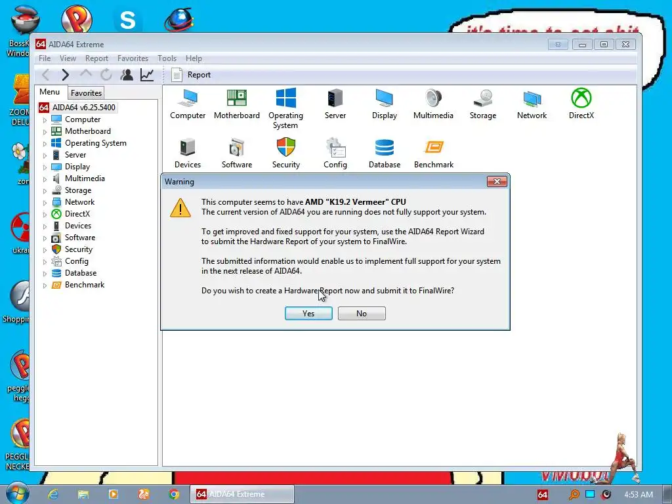
Task: Open the Database category icon in main pane
Action: point(385,154)
